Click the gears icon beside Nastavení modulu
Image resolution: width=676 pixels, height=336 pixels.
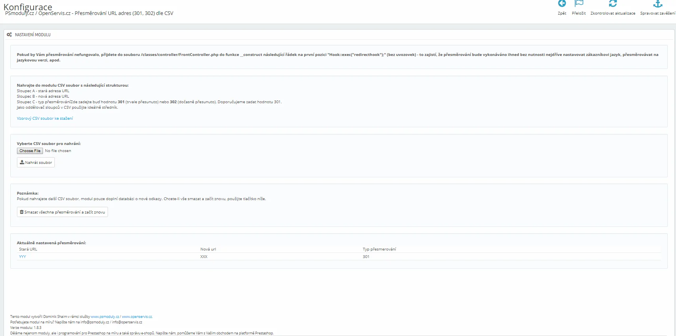(x=9, y=35)
